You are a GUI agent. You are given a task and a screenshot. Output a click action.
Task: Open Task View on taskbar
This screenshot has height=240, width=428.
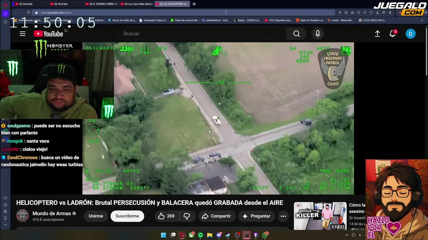173,235
